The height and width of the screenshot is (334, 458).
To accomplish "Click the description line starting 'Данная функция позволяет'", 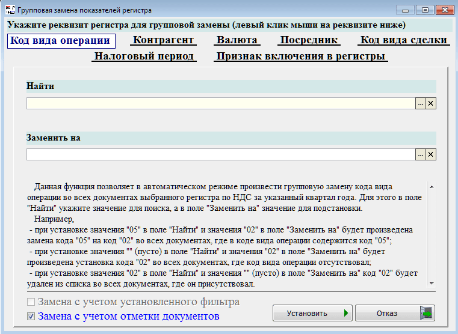I will (x=213, y=187).
